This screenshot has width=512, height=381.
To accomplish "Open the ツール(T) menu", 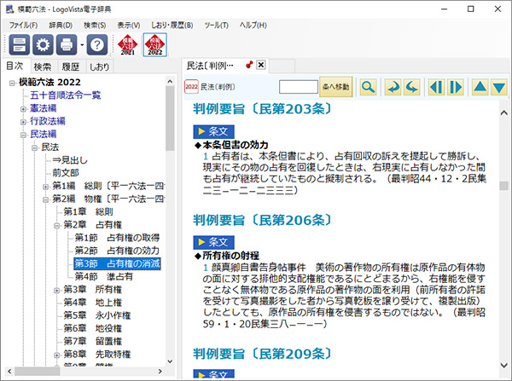I will 216,25.
